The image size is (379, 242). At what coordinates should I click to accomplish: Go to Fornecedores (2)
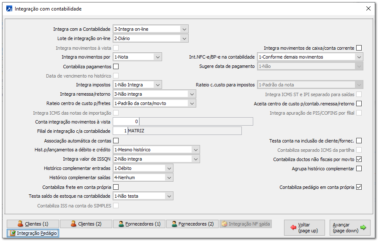coord(192,224)
